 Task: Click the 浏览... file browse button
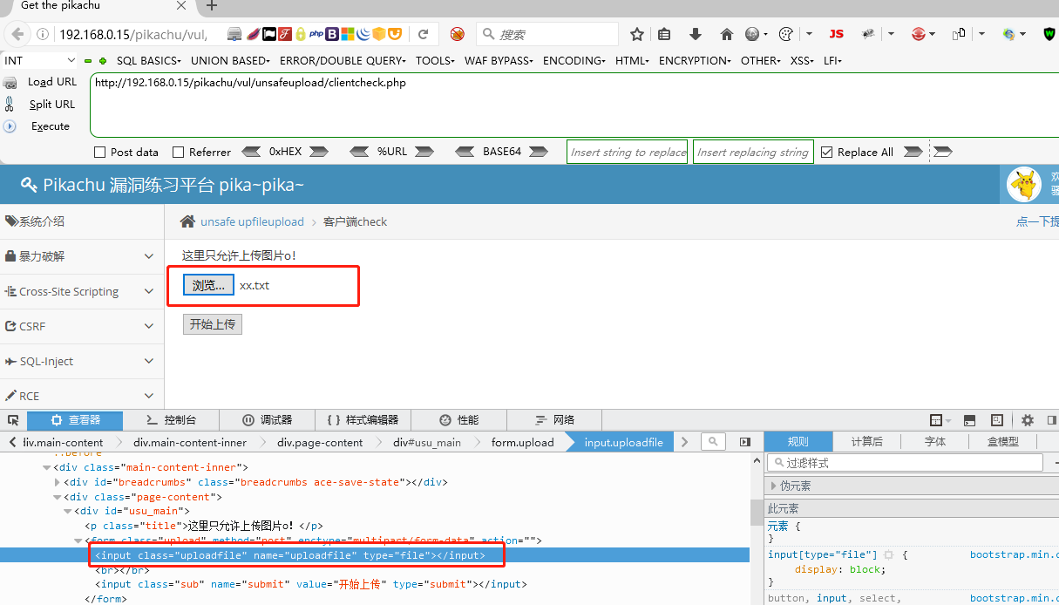pos(208,285)
